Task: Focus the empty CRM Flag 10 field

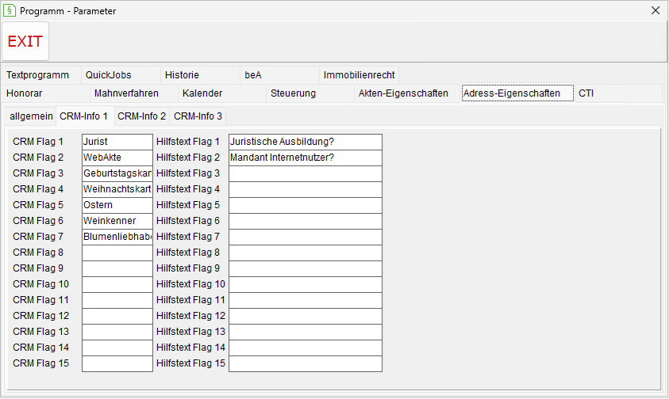Action: (x=117, y=284)
